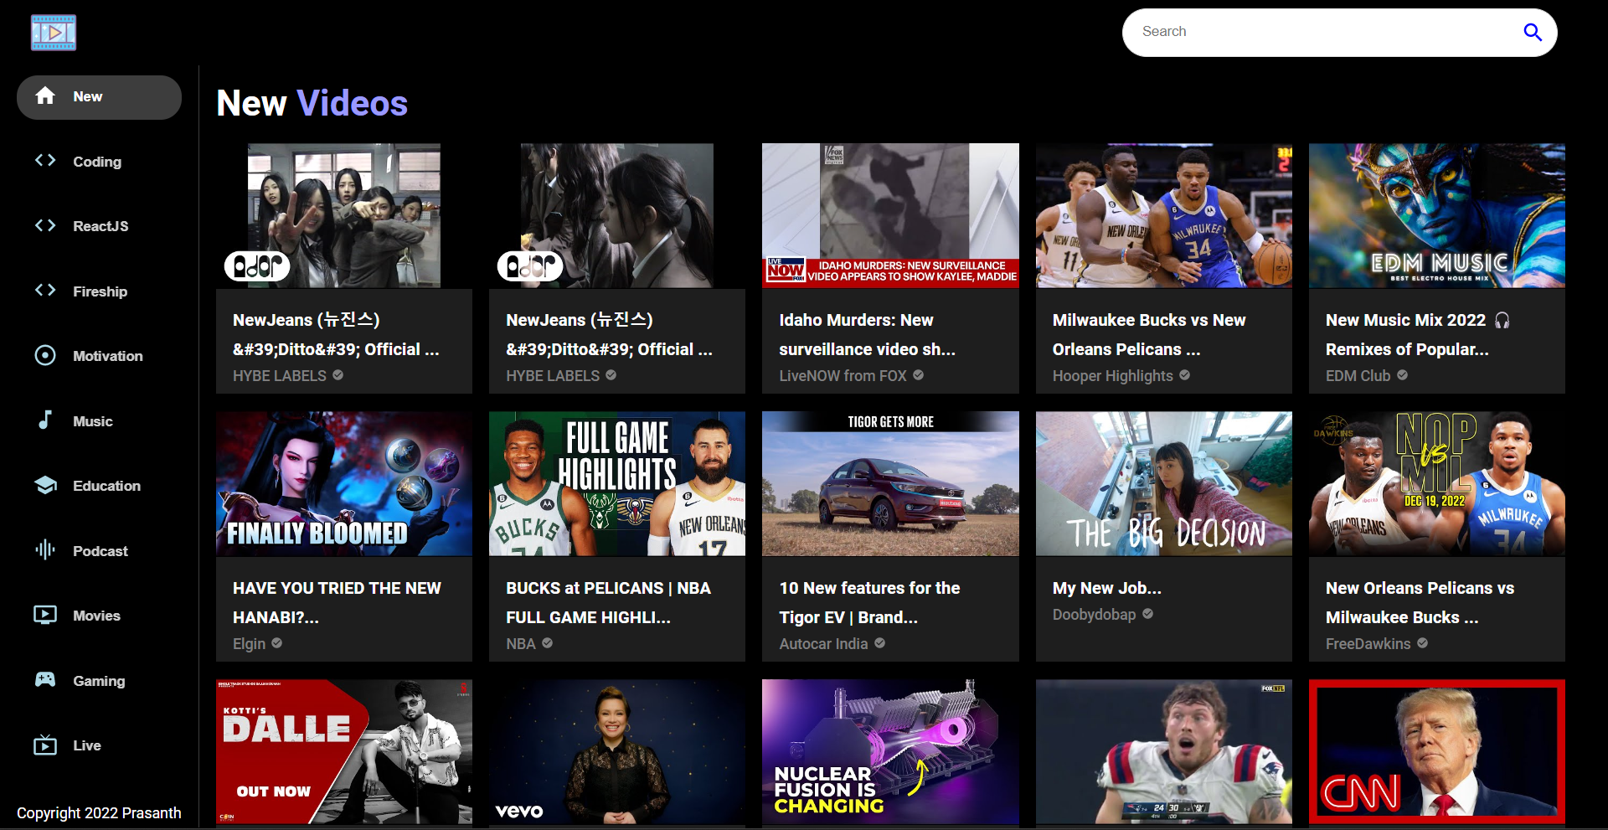Click the magnifier search icon
This screenshot has width=1608, height=830.
coord(1533,32)
